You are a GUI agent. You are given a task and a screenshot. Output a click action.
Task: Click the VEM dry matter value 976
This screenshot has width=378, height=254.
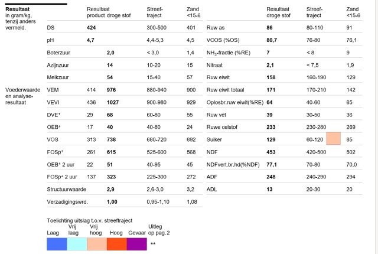(111, 90)
